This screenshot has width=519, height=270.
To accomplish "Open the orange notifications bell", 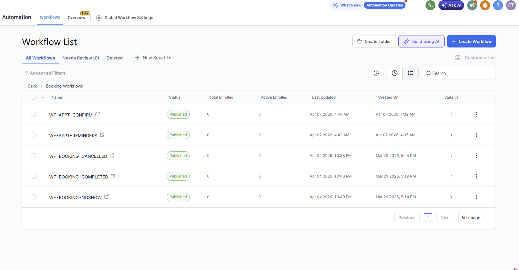I will coord(485,5).
